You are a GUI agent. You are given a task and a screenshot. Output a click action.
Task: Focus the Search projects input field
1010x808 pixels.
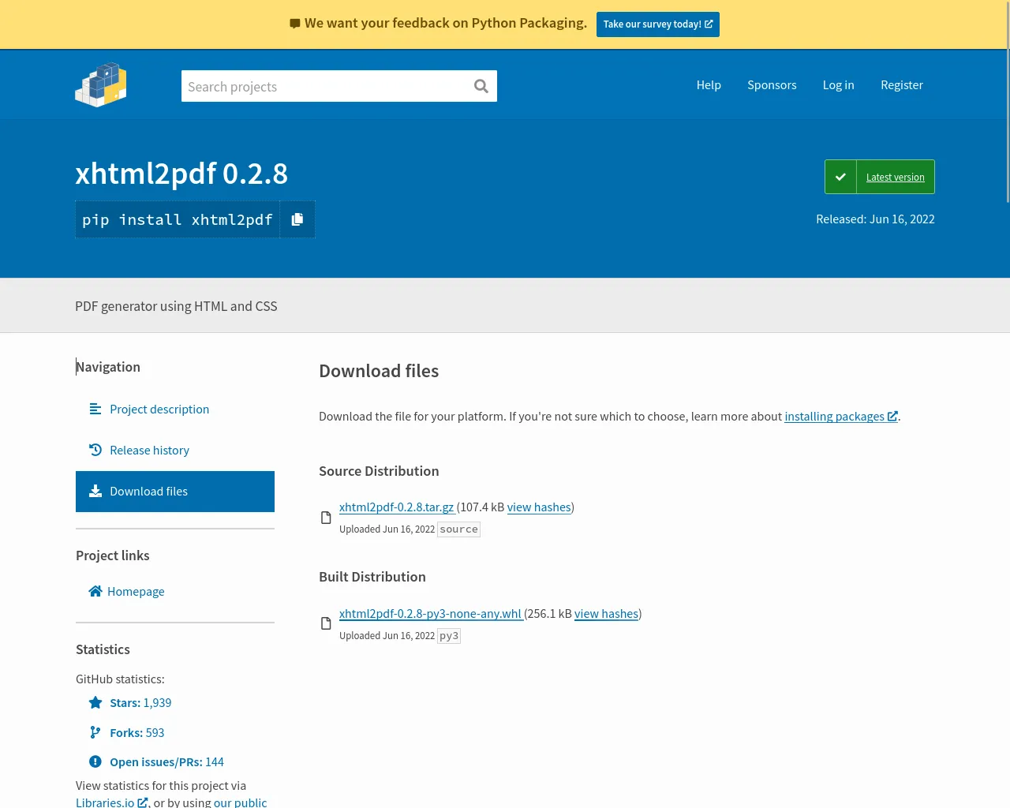pos(324,86)
